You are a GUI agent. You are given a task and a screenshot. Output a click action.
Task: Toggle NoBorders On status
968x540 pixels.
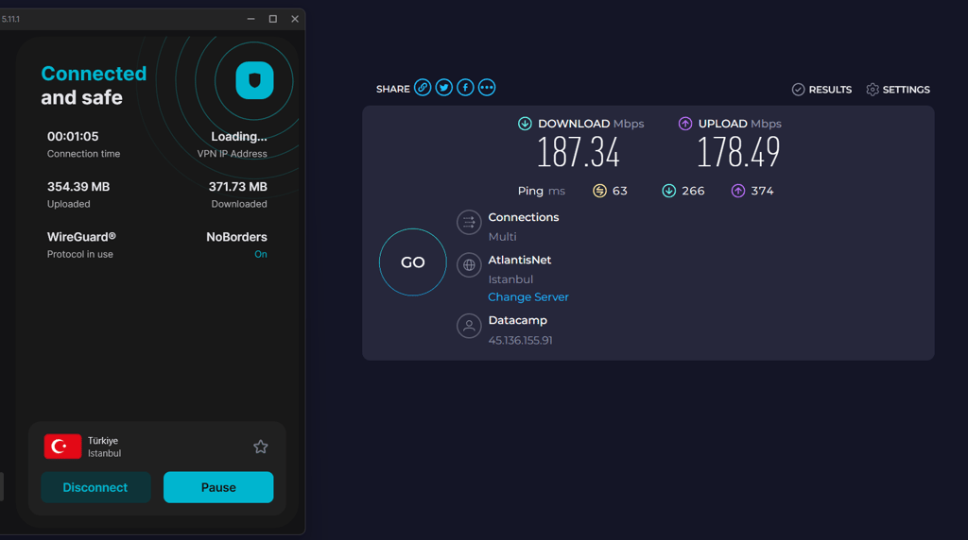(x=261, y=254)
